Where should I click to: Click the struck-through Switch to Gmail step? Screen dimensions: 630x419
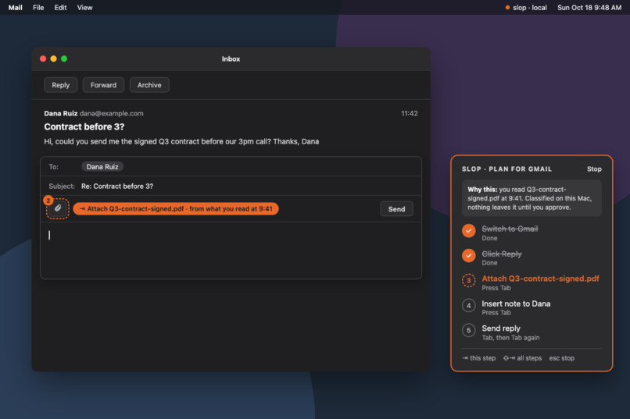click(x=510, y=229)
